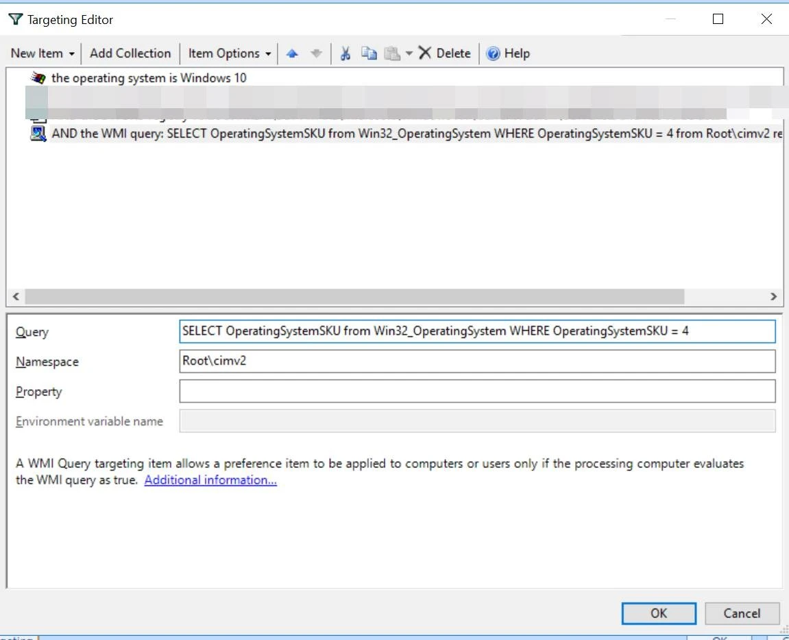Viewport: 789px width, 640px height.
Task: Click the Namespace field showing Root\cimv2
Action: [477, 361]
